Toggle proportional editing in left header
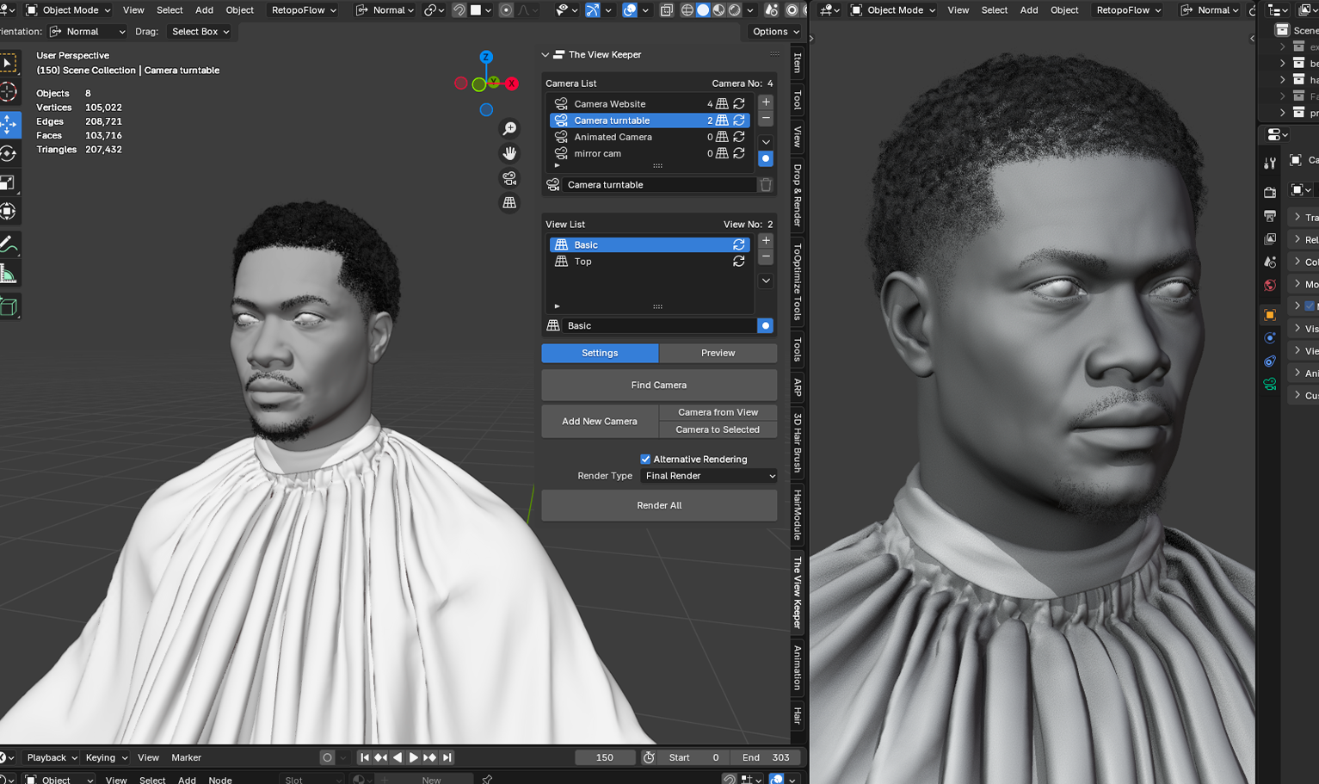Image resolution: width=1319 pixels, height=784 pixels. coord(506,10)
